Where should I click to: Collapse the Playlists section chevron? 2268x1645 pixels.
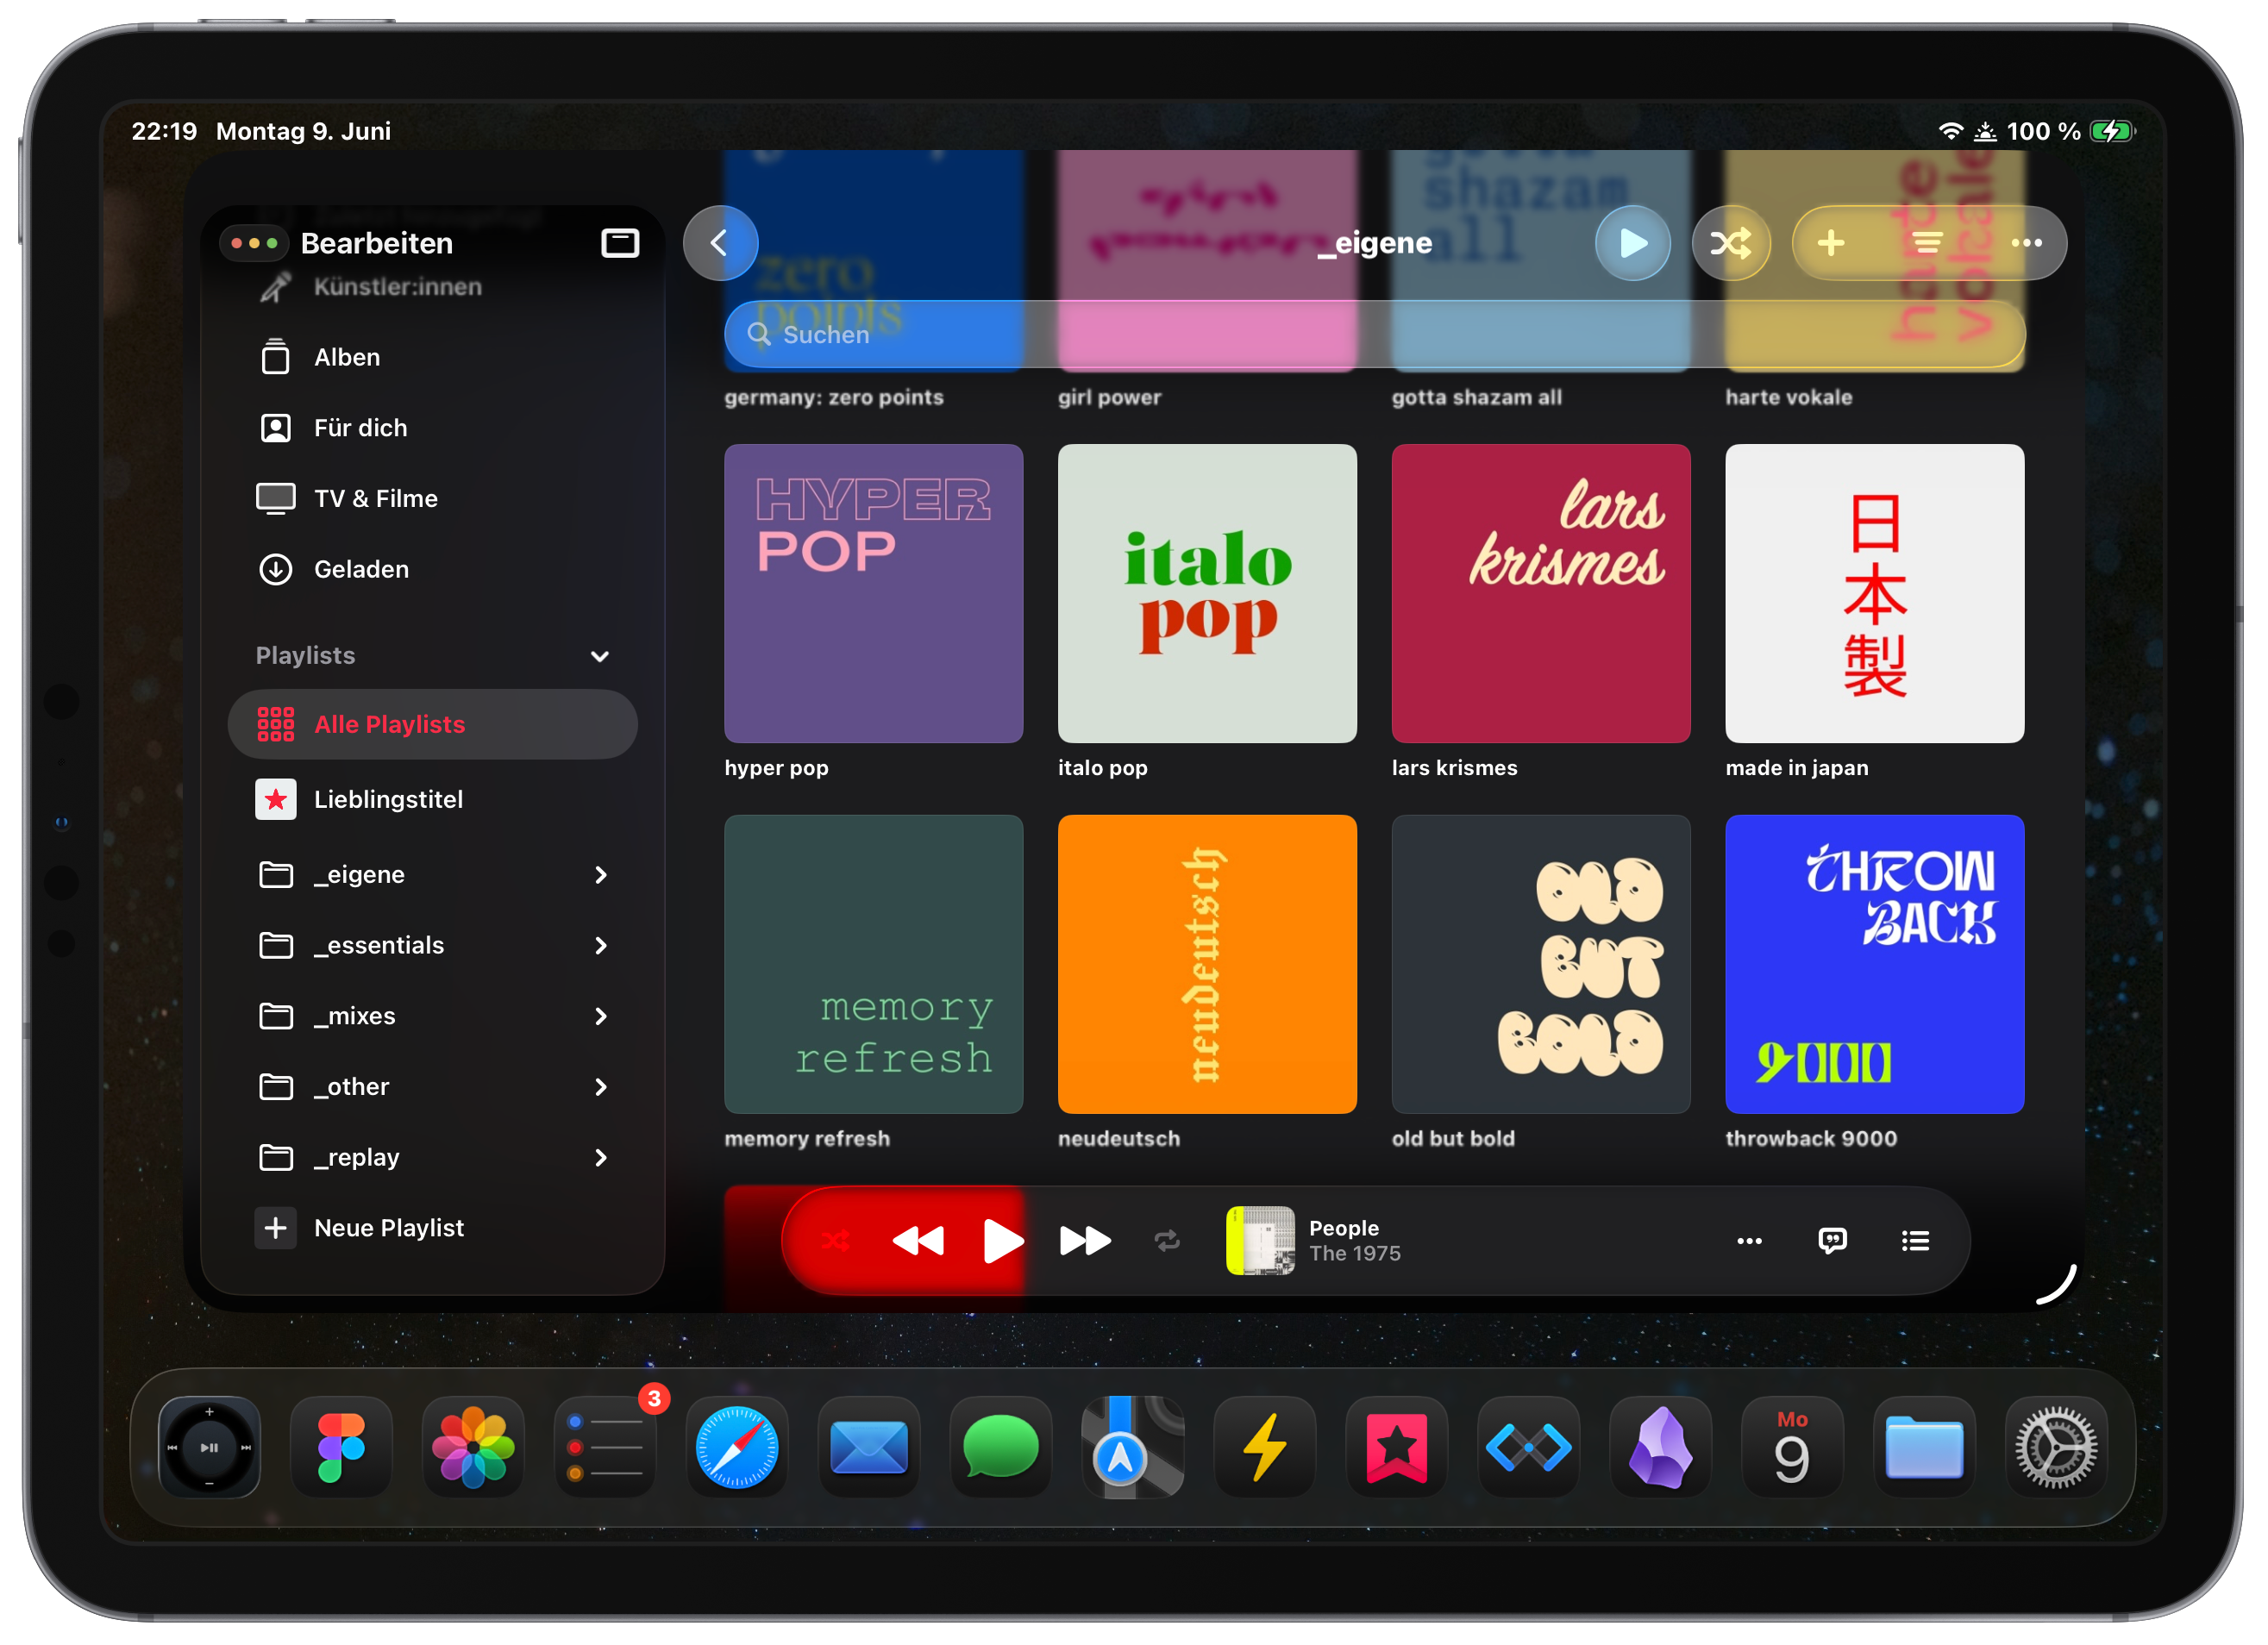[600, 657]
